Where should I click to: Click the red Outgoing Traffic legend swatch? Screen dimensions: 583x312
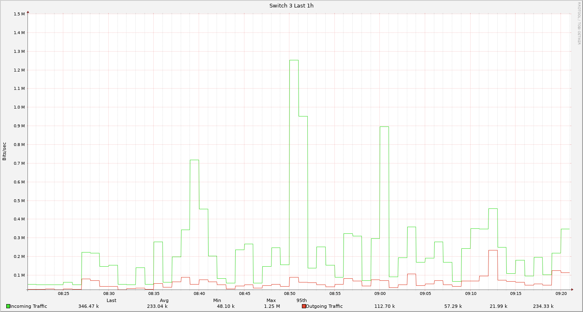point(304,306)
